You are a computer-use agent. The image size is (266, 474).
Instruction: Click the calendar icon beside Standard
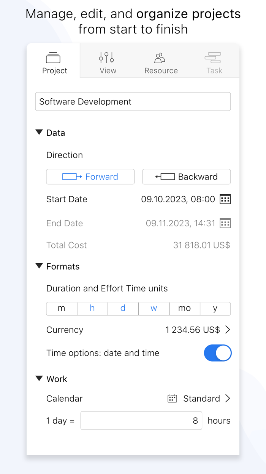[172, 398]
